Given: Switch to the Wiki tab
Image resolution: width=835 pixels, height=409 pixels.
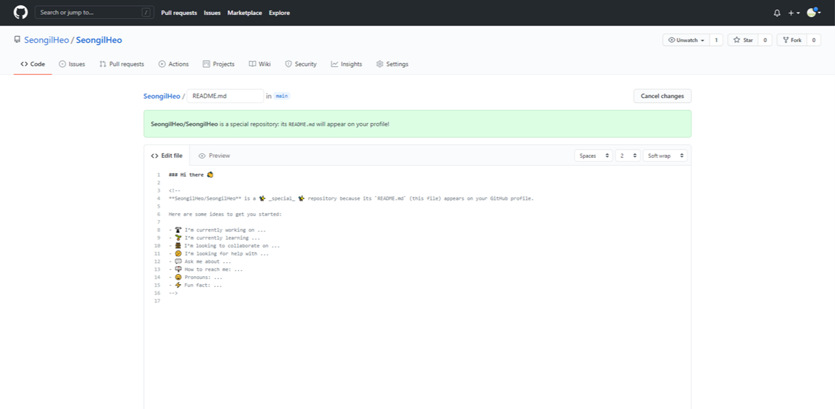Looking at the screenshot, I should click(260, 64).
